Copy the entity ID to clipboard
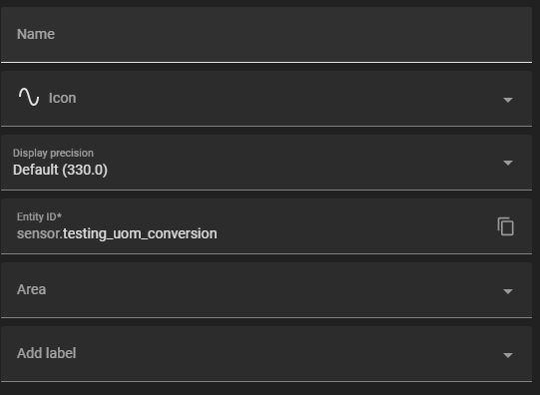 coord(505,226)
